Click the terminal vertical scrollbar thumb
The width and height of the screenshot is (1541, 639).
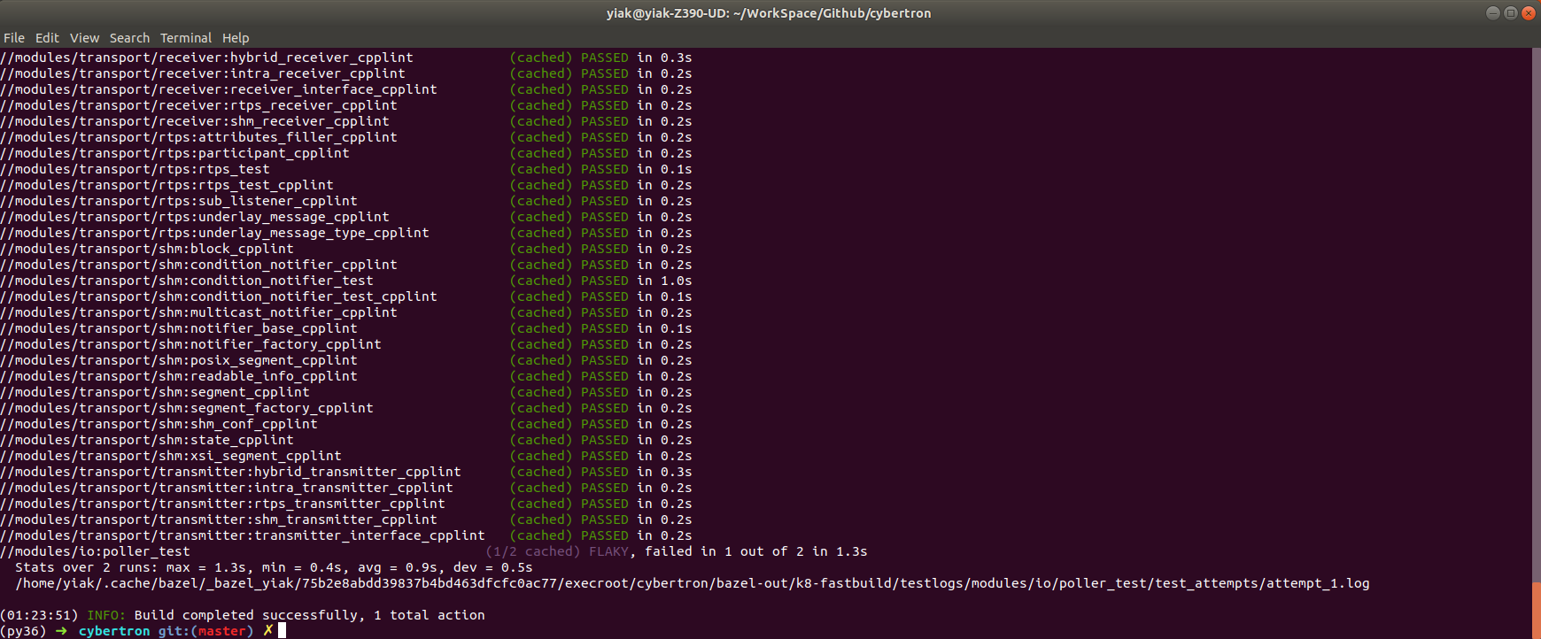(1537, 610)
